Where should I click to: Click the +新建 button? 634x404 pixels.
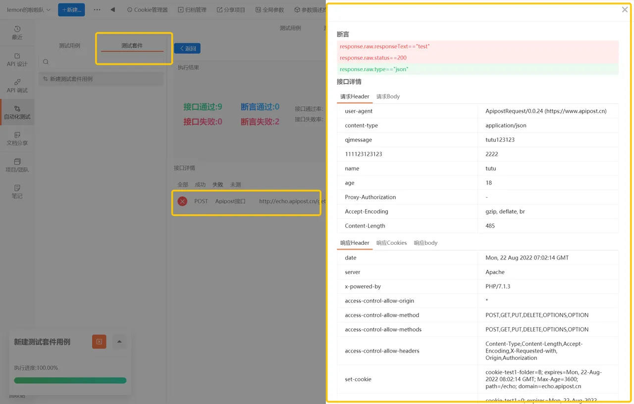pyautogui.click(x=71, y=9)
